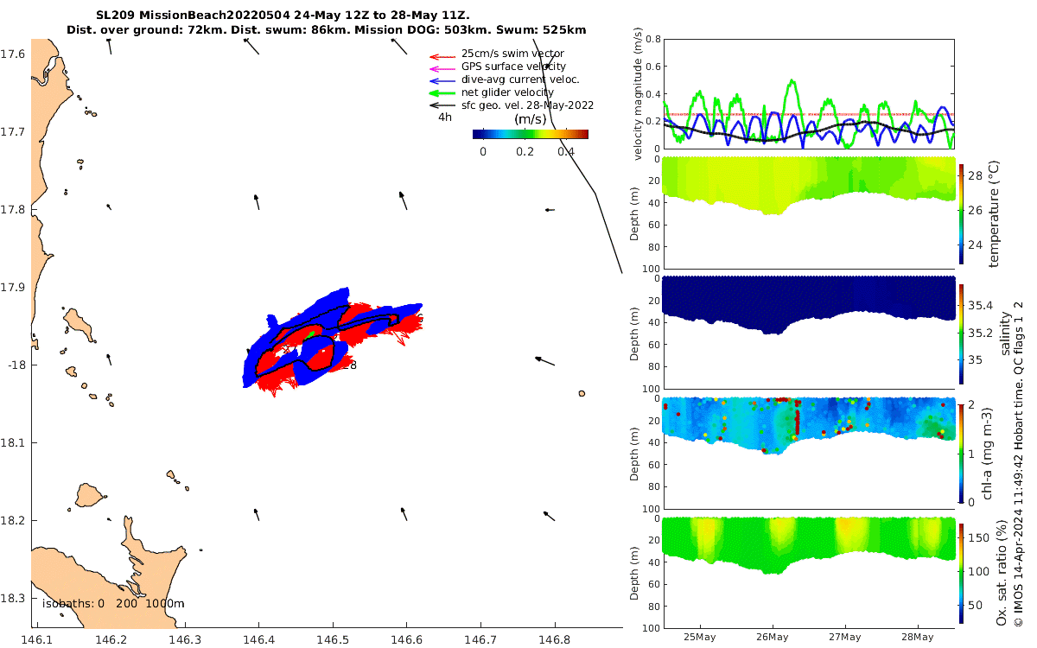Click the IMOS copyright timestamp text
Screen dimensions: 1037x648
(x=1019, y=463)
